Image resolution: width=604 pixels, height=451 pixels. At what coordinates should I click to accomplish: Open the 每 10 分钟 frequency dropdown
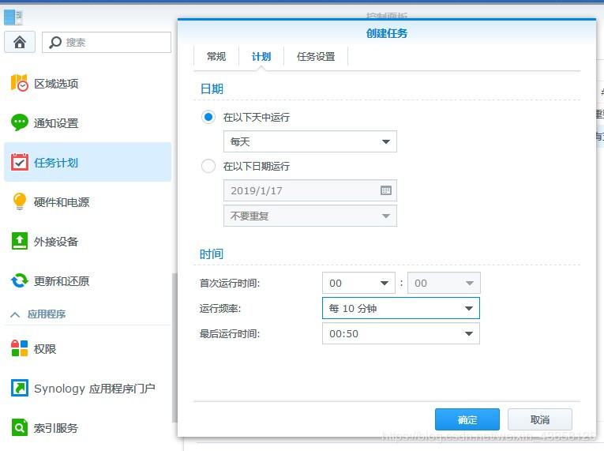(400, 308)
